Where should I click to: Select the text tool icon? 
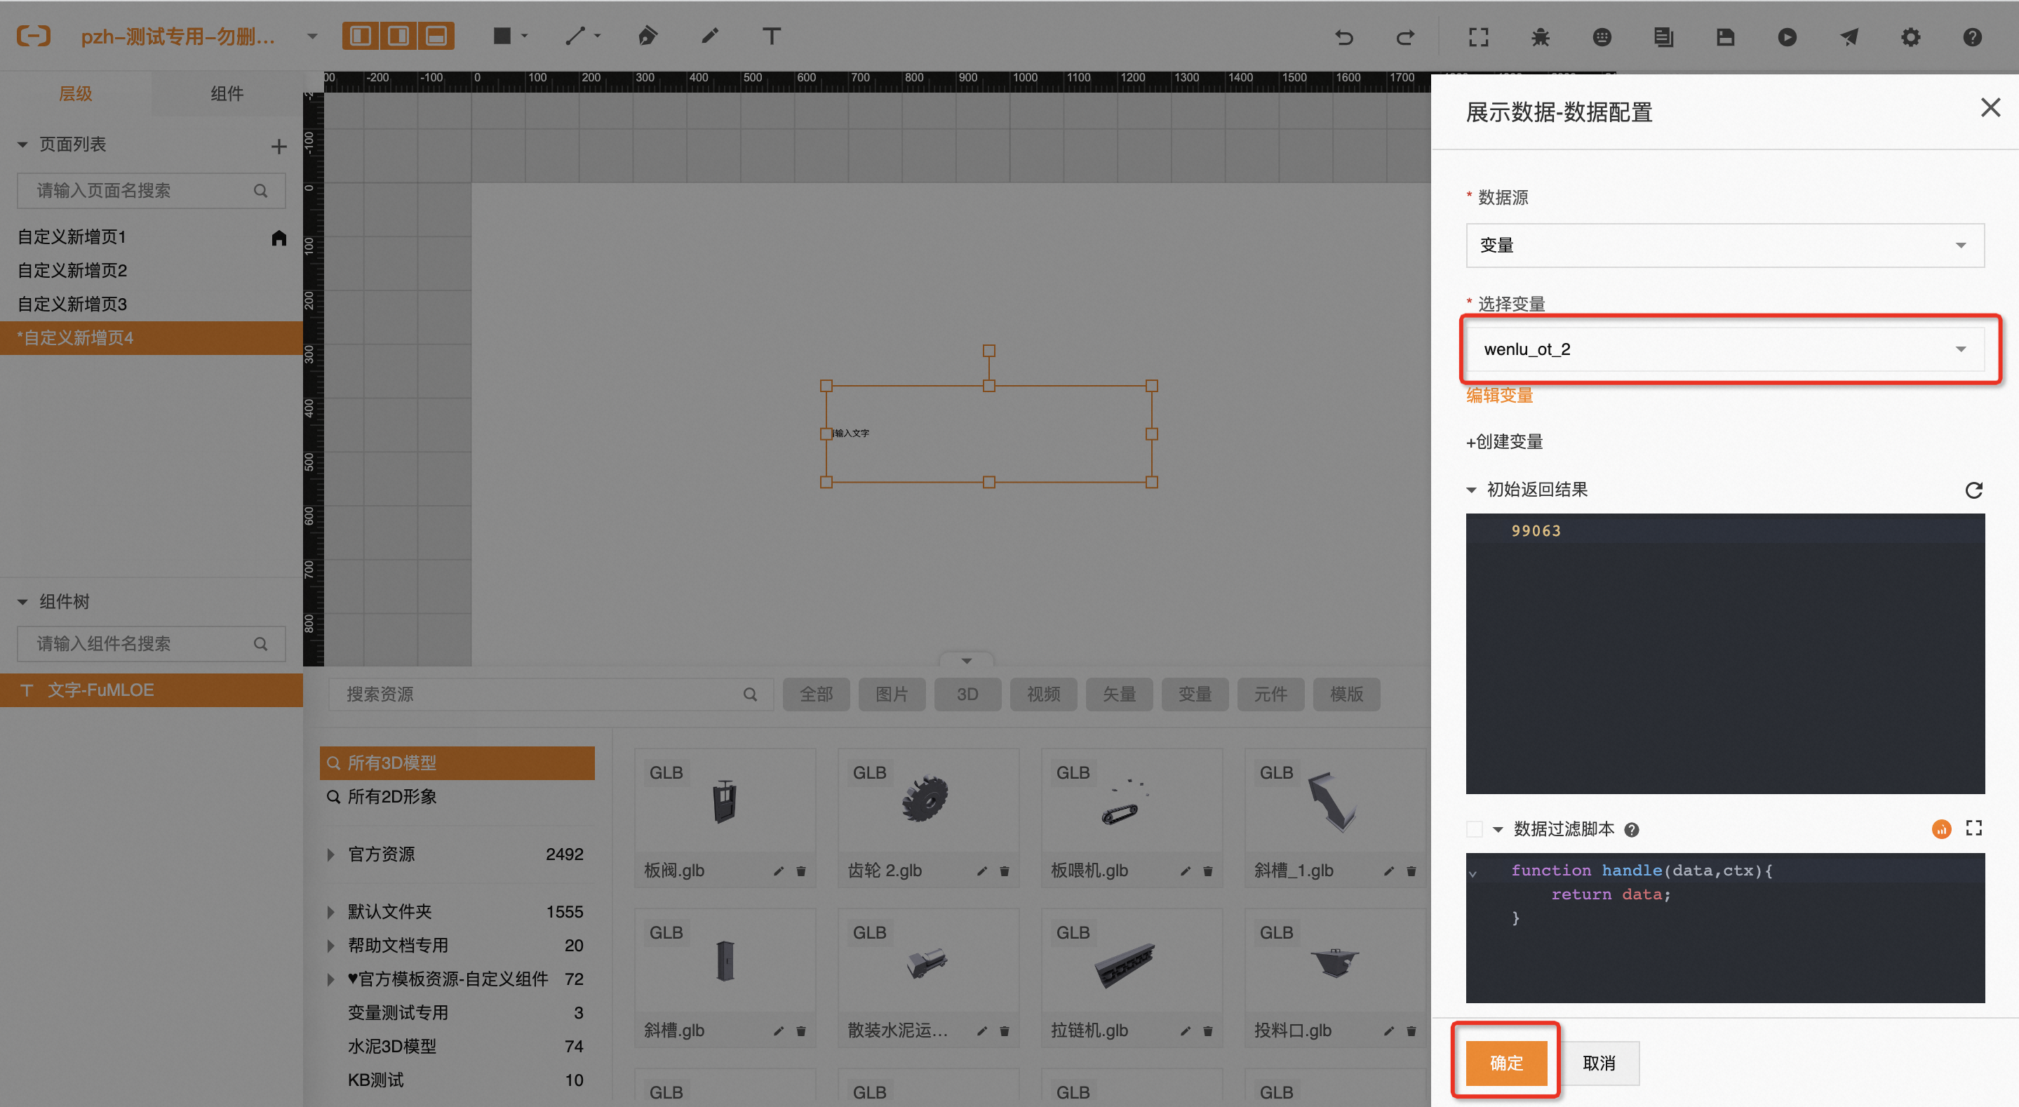[771, 36]
